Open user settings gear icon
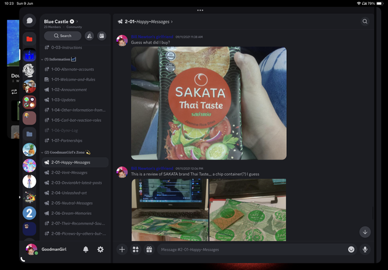The image size is (388, 270). (x=100, y=249)
